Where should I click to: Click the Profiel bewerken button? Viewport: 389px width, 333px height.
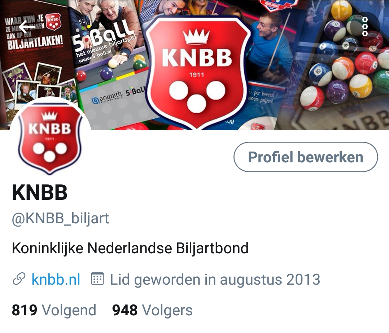tap(306, 157)
